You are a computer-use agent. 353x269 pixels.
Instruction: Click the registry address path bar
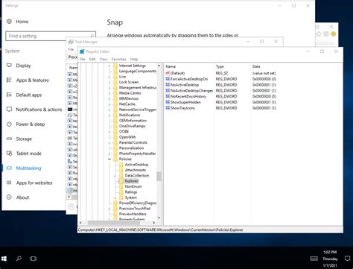click(x=210, y=230)
